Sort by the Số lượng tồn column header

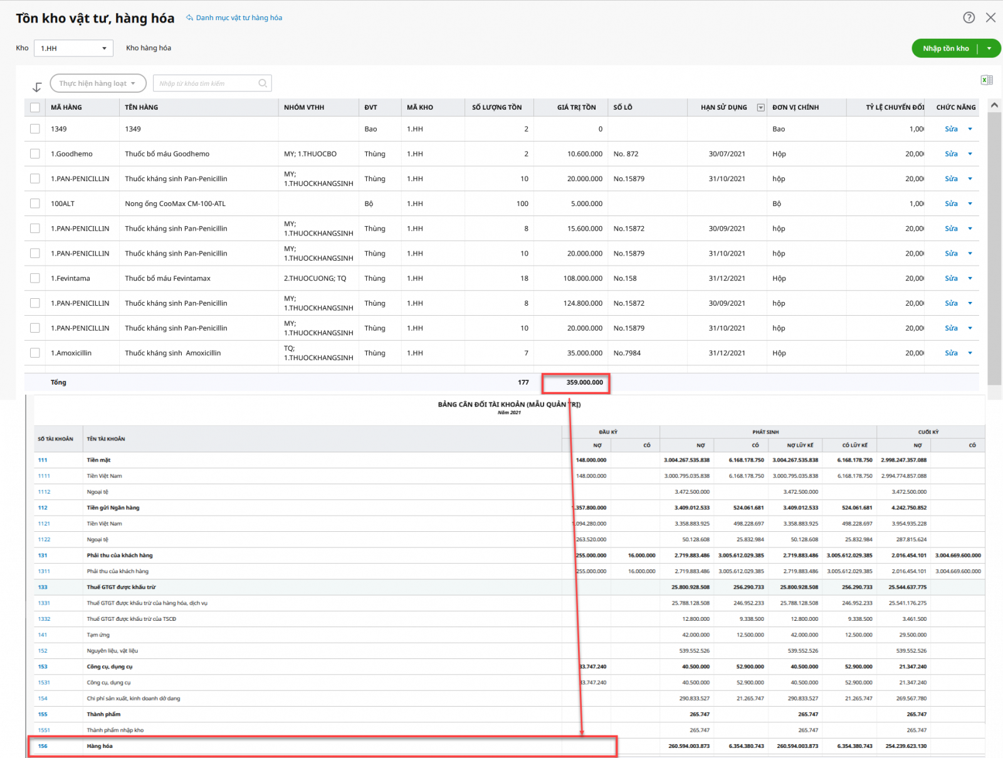pos(496,108)
